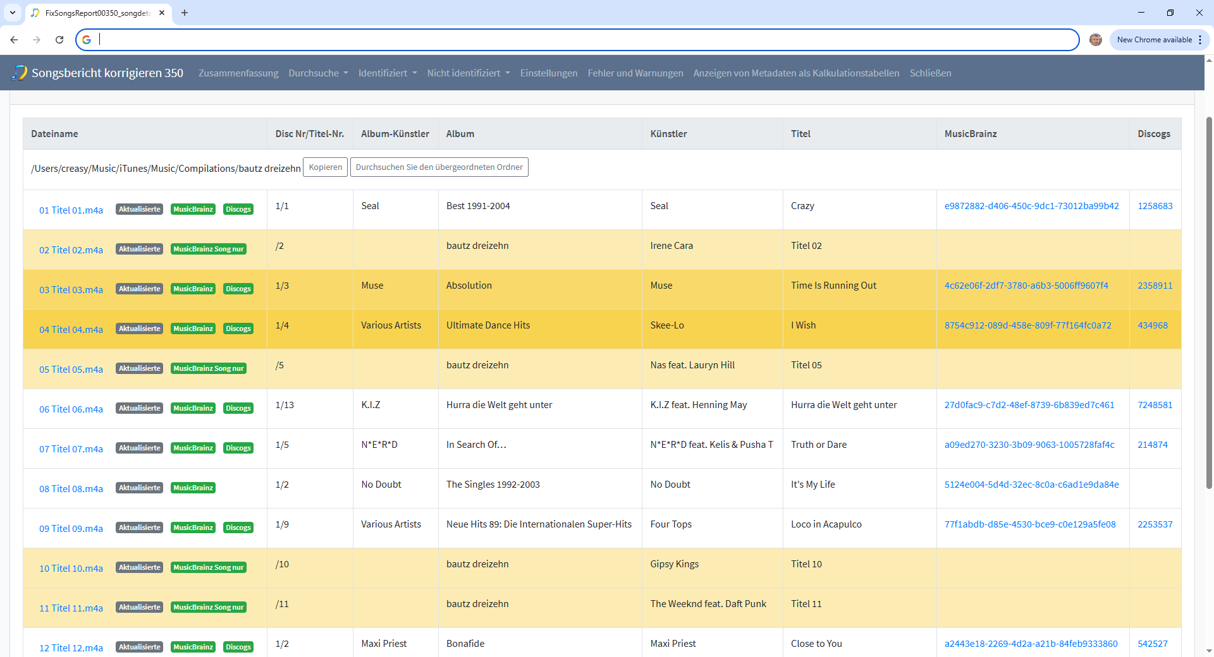The image size is (1214, 657).
Task: Open Discogs release 1258683
Action: tap(1155, 206)
